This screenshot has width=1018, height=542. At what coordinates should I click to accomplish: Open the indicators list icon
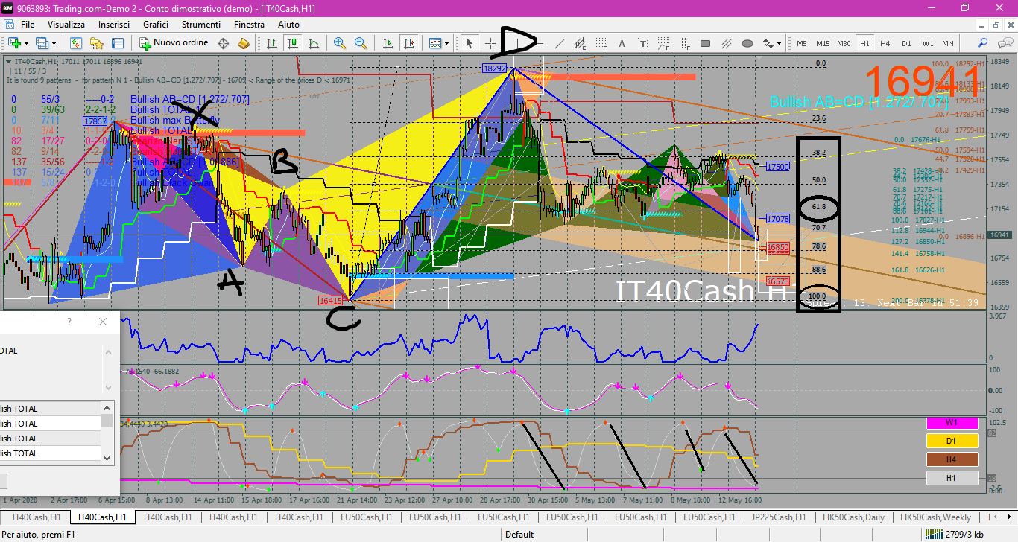[434, 43]
